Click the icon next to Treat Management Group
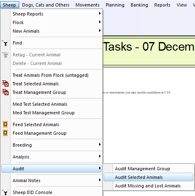The width and height of the screenshot is (195, 196). point(5,92)
